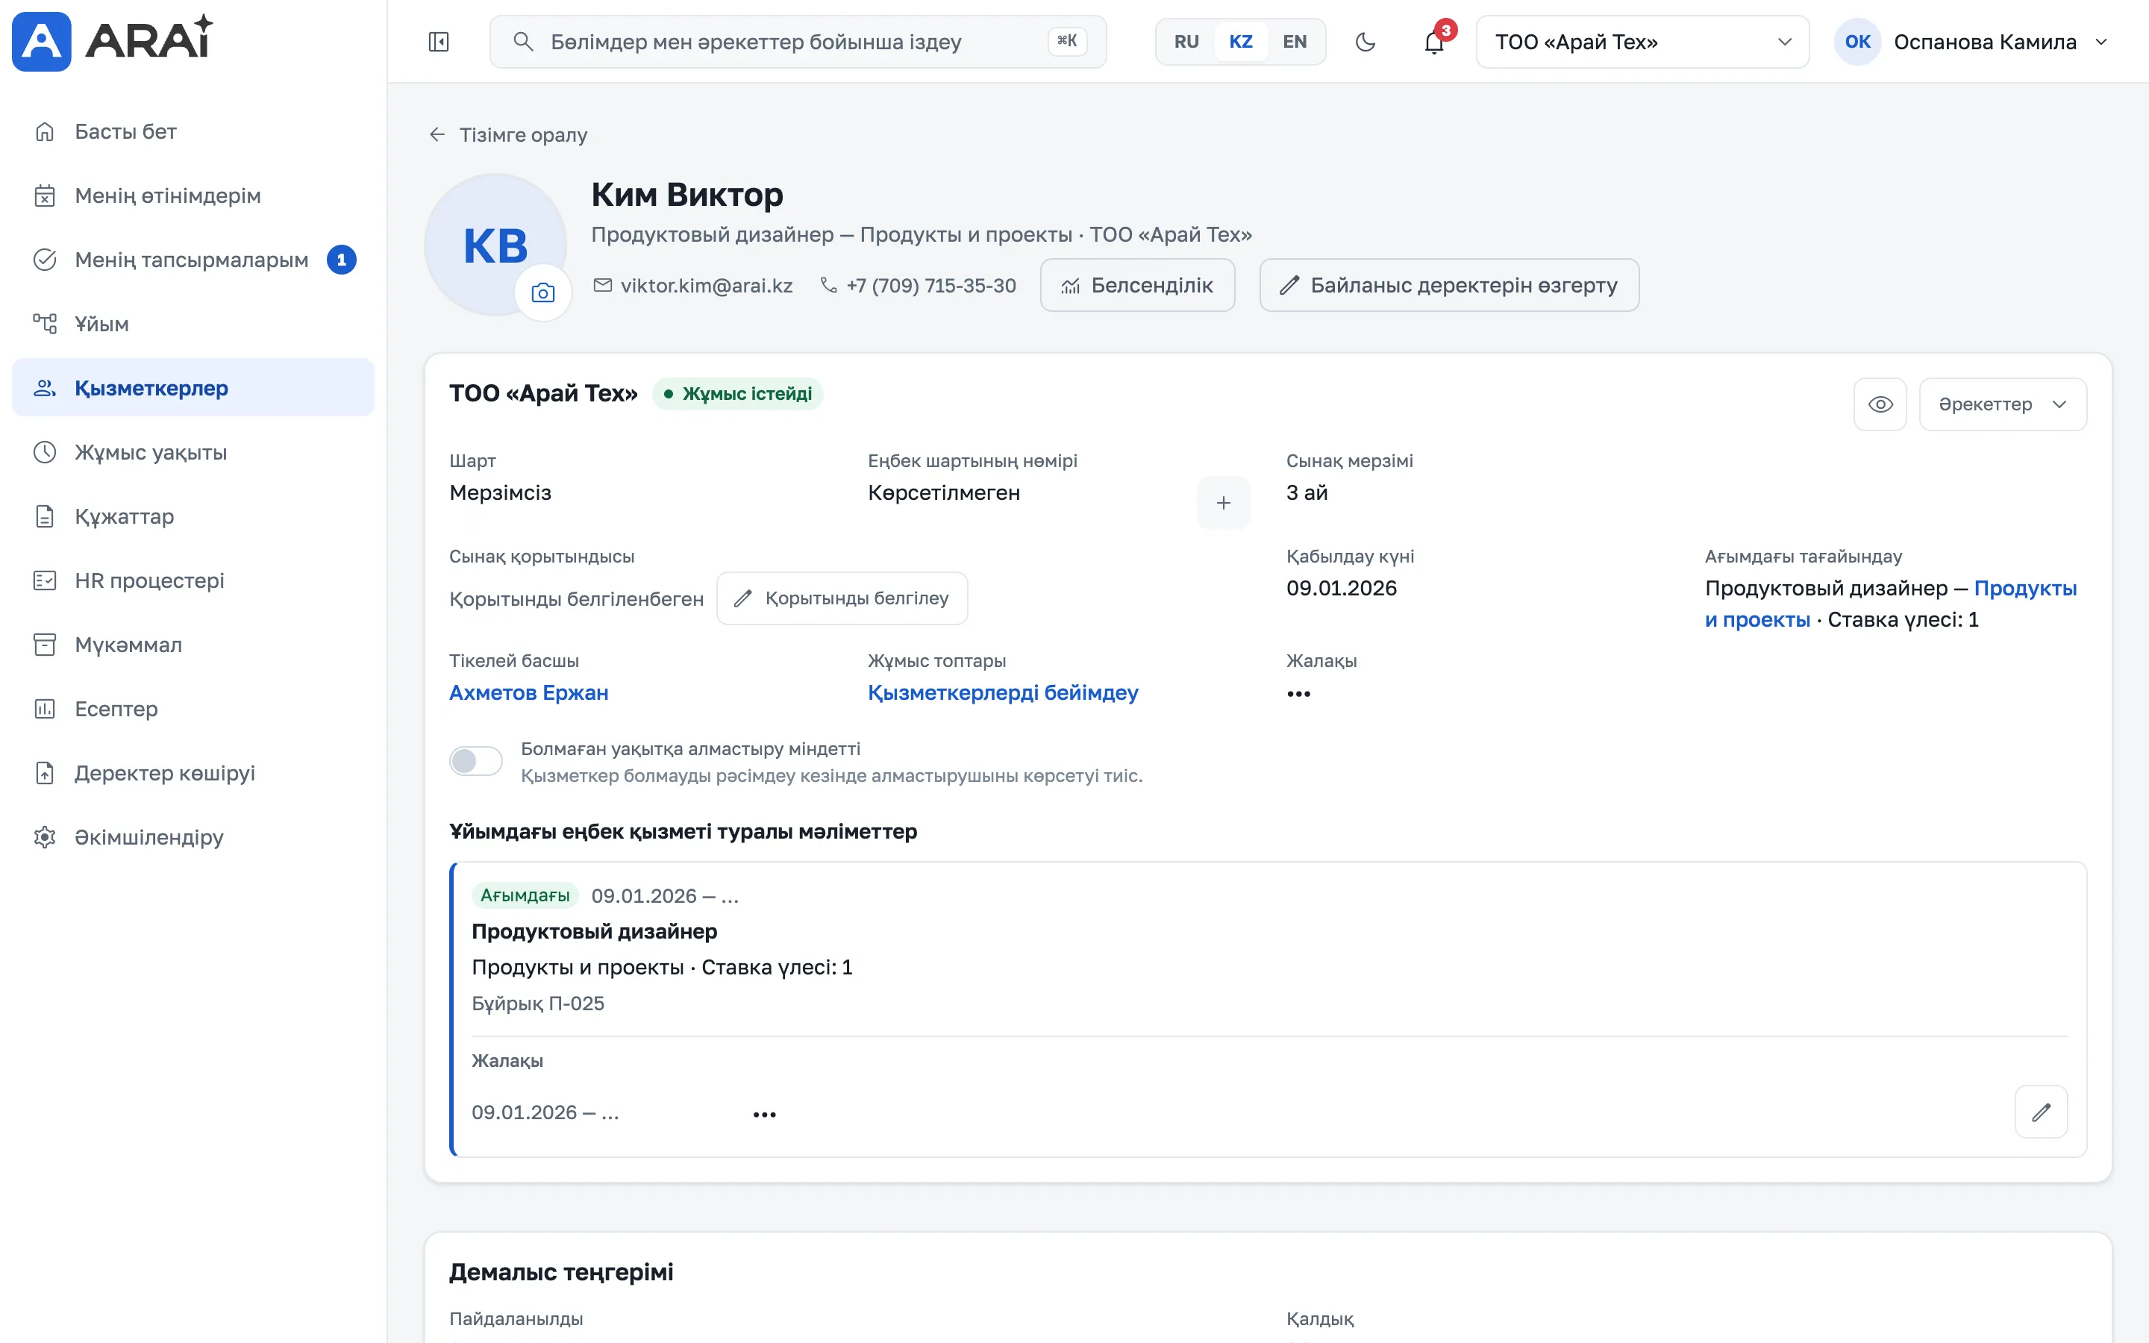
Task: Upload photo with camera icon
Action: point(542,293)
